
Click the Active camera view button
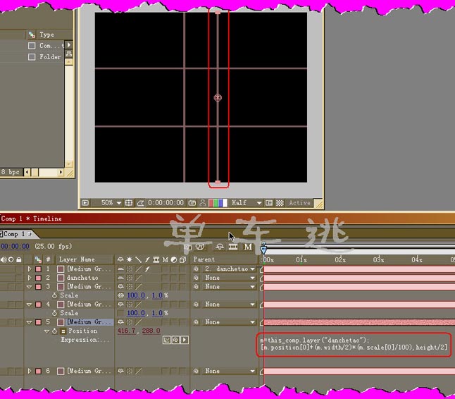[299, 203]
